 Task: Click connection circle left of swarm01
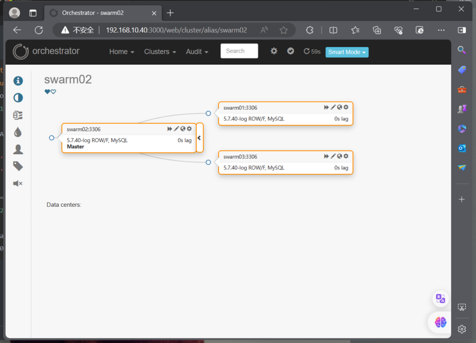(208, 113)
